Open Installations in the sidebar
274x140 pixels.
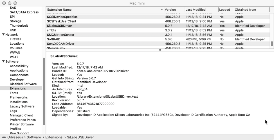pos(19,102)
